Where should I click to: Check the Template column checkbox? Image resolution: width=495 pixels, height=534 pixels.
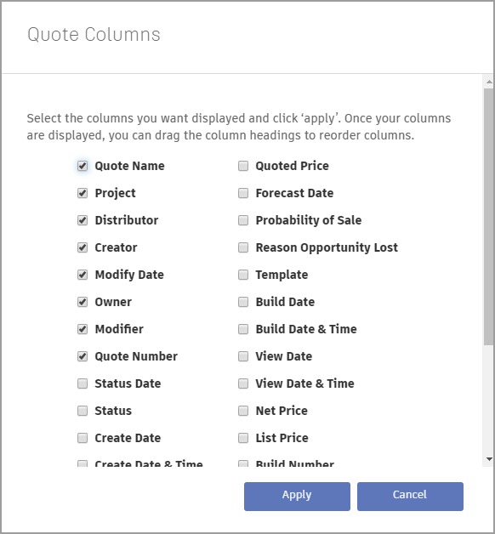pyautogui.click(x=243, y=275)
